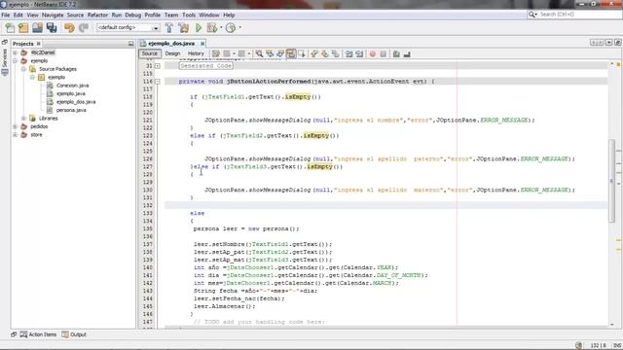Expand the store project node
Viewport: 623px width, 350px height.
pos(16,135)
